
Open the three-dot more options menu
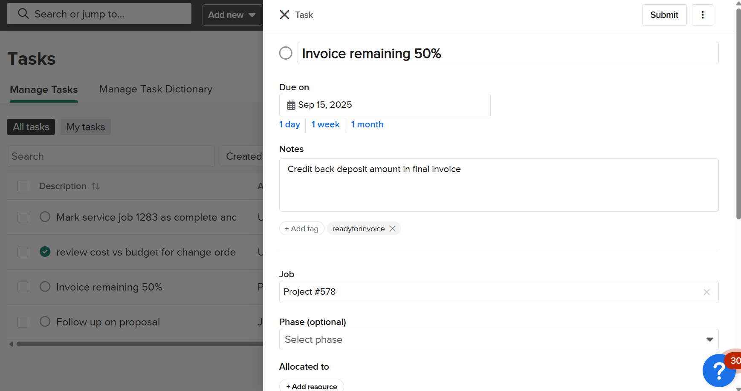[702, 15]
